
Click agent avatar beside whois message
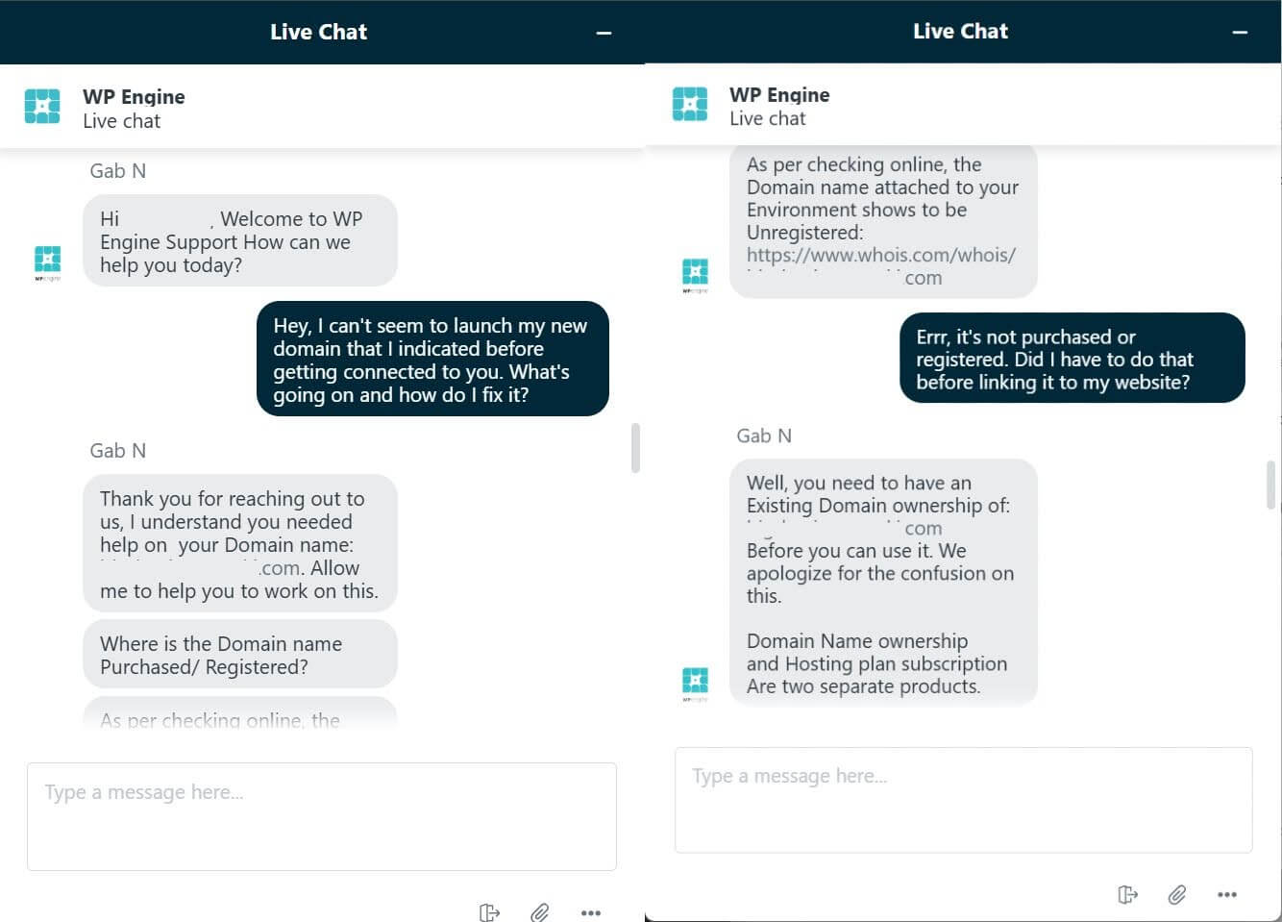click(x=695, y=275)
